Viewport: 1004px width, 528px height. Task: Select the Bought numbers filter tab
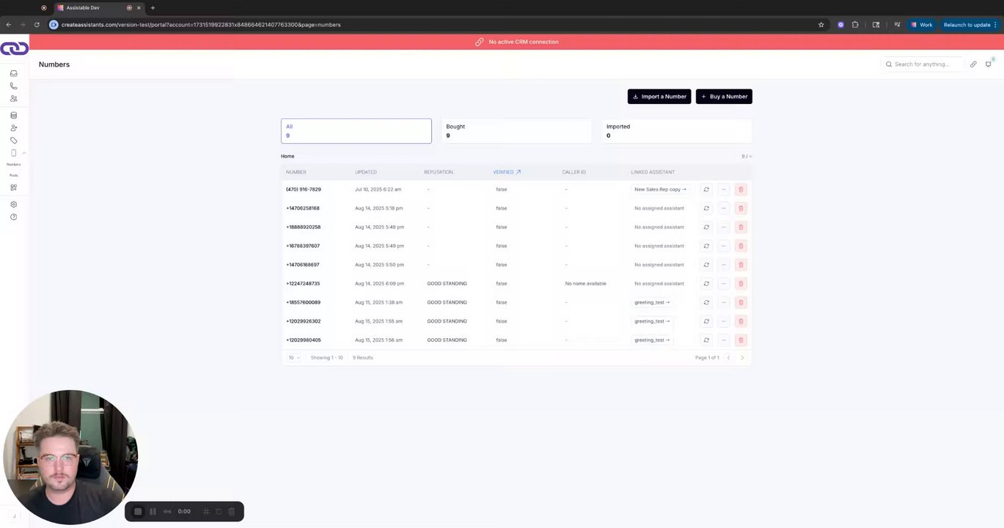coord(516,131)
